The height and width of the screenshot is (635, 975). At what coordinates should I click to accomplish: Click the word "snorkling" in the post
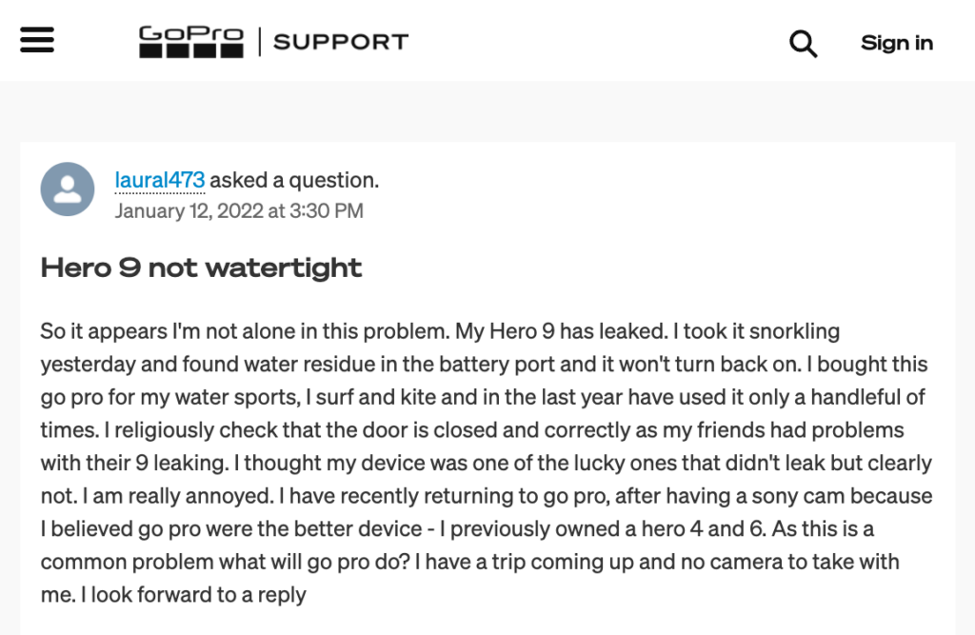tap(790, 332)
